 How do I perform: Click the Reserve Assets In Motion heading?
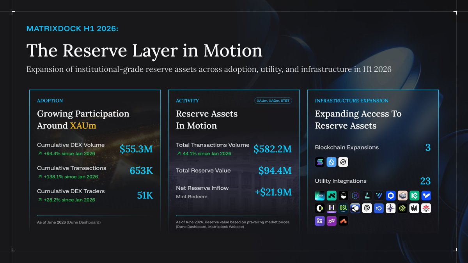point(207,120)
